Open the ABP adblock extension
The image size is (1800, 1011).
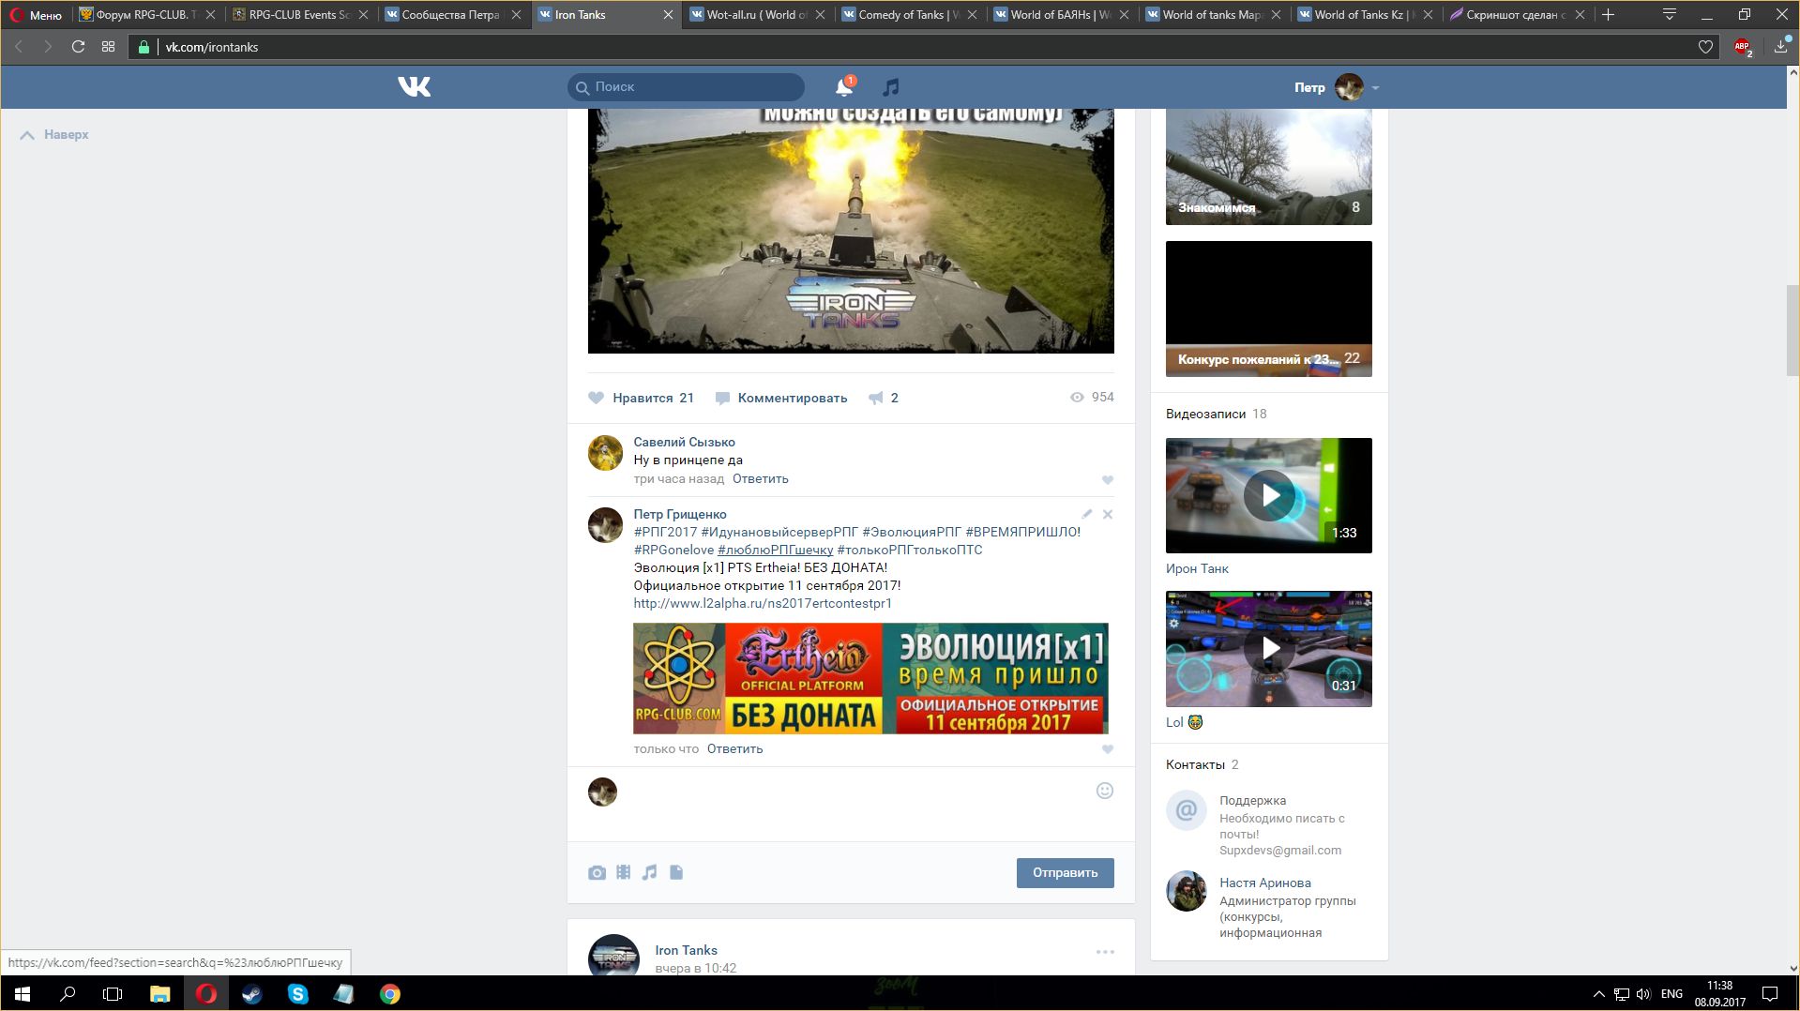1743,47
